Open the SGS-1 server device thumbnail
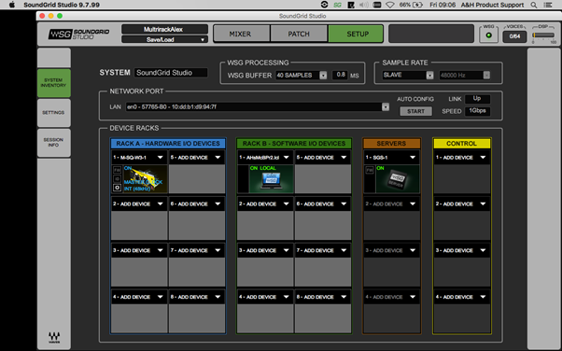This screenshot has height=351, width=562. pyautogui.click(x=398, y=179)
